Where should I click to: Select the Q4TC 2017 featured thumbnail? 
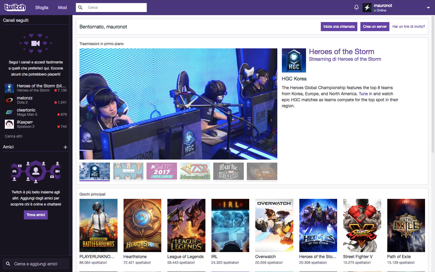(162, 171)
